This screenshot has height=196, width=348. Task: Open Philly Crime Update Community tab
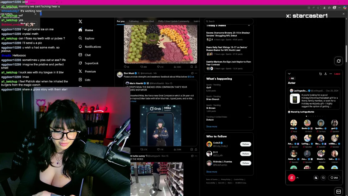point(174,21)
